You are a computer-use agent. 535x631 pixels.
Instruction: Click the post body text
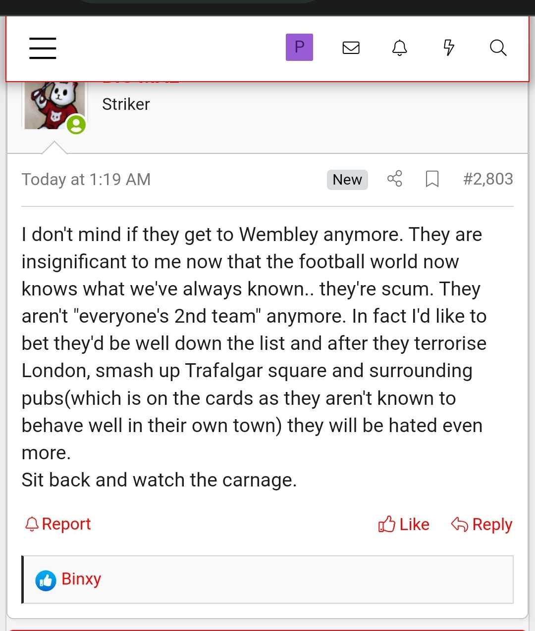click(x=254, y=357)
